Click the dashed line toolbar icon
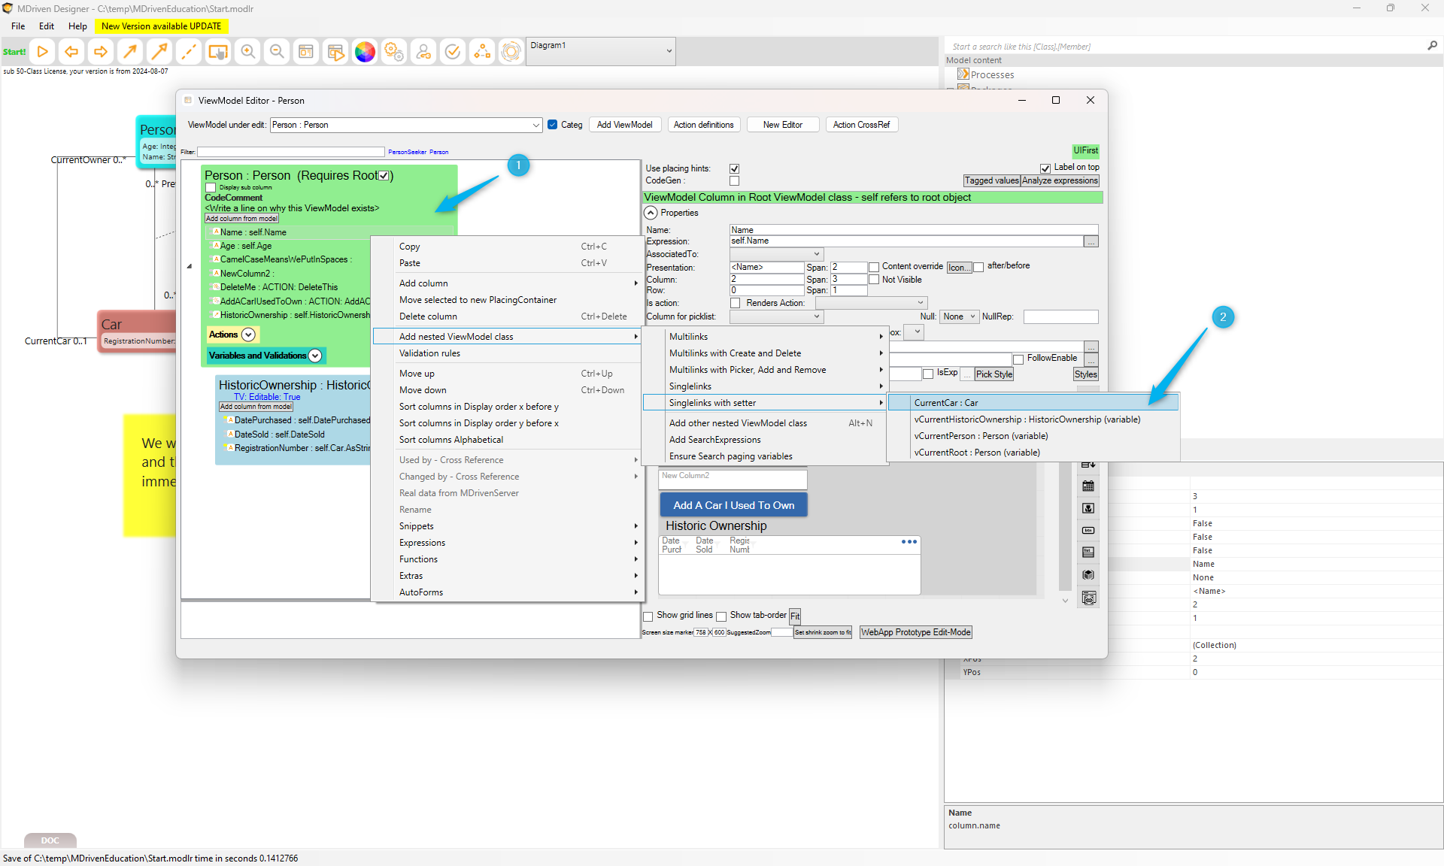Image resolution: width=1444 pixels, height=866 pixels. click(189, 51)
